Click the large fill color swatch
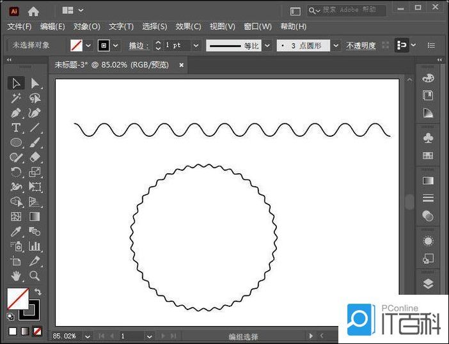This screenshot has height=344, width=449. coord(17,298)
